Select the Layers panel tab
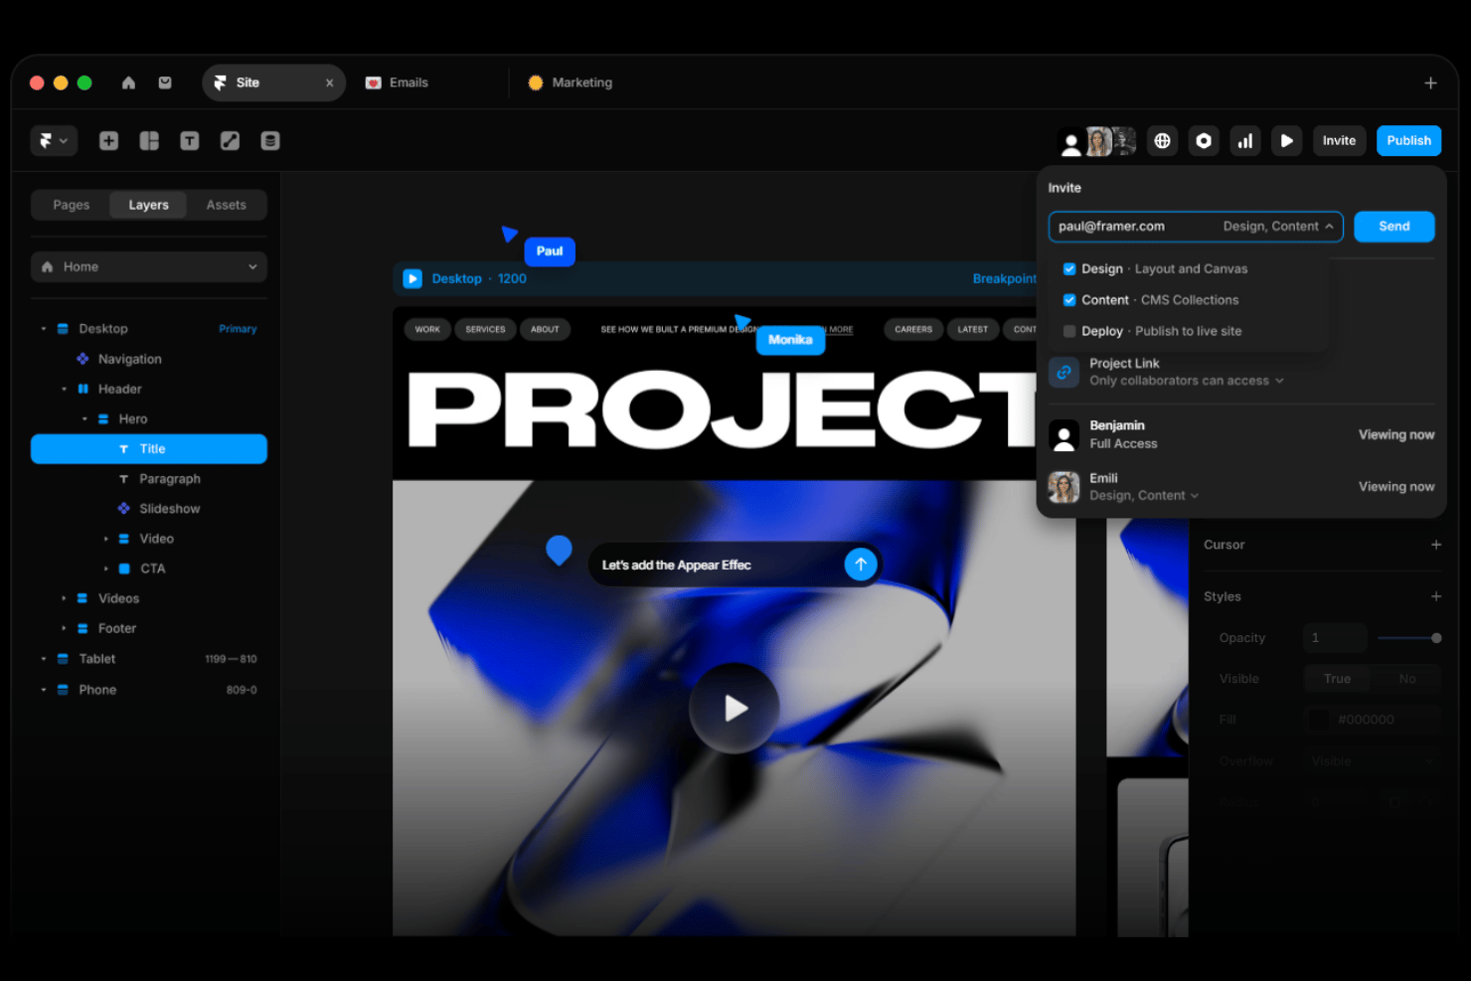The image size is (1471, 981). 149,205
